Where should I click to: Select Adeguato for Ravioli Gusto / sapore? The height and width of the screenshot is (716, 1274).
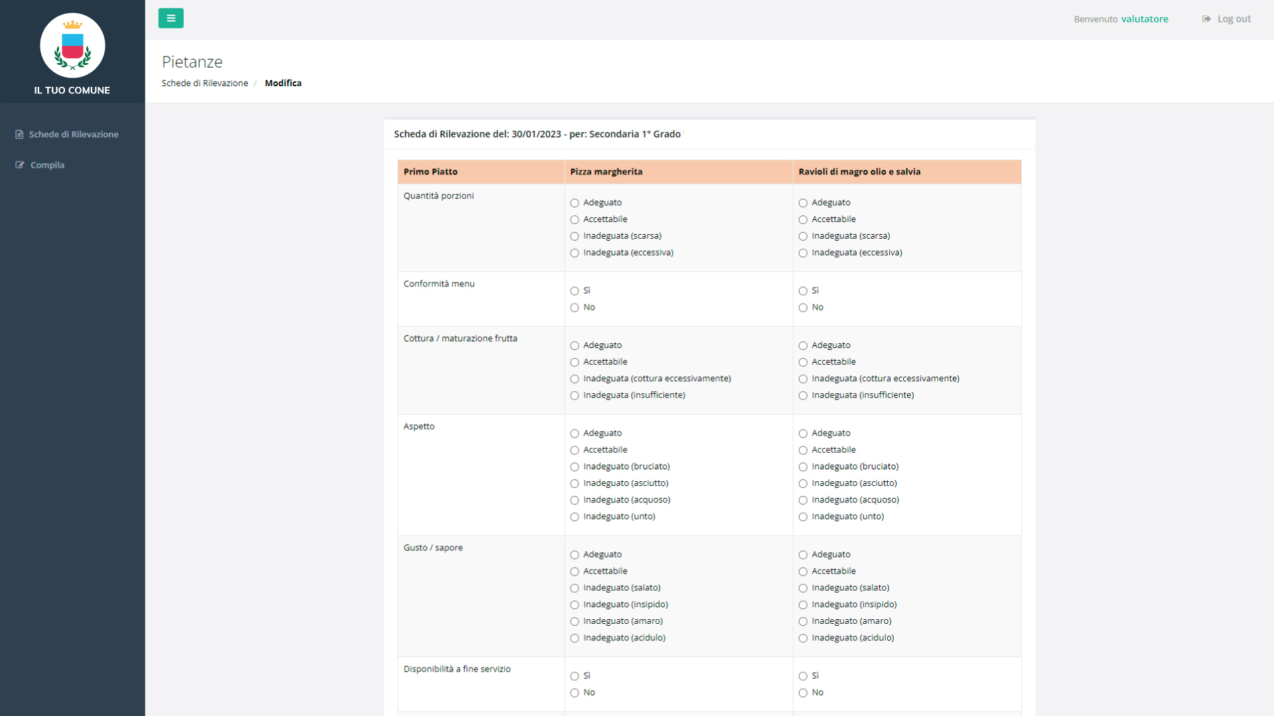(803, 555)
